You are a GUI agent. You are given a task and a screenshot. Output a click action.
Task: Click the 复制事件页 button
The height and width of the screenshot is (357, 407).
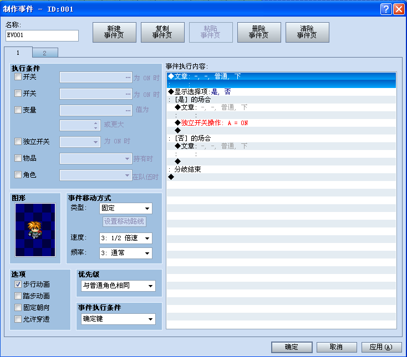click(162, 32)
